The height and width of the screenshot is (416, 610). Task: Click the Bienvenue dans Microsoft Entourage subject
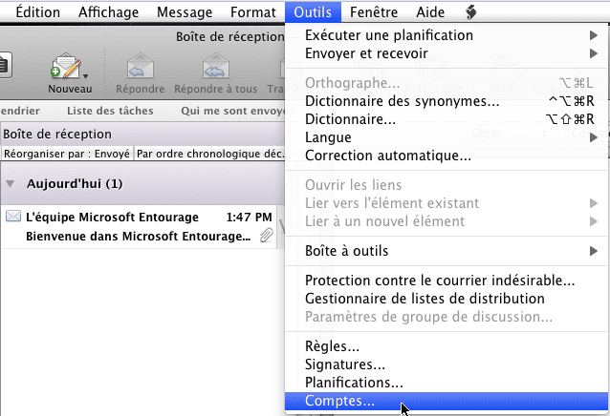point(138,236)
